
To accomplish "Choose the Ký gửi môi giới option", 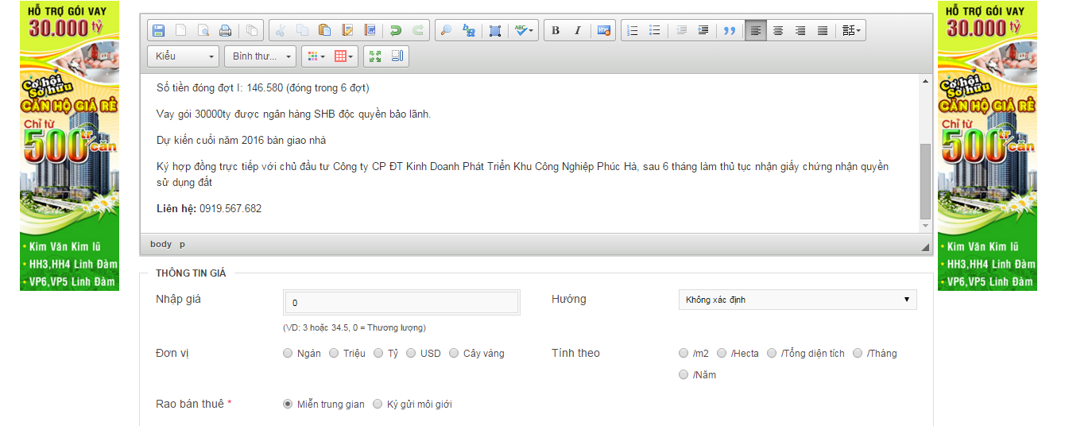I will tap(378, 405).
